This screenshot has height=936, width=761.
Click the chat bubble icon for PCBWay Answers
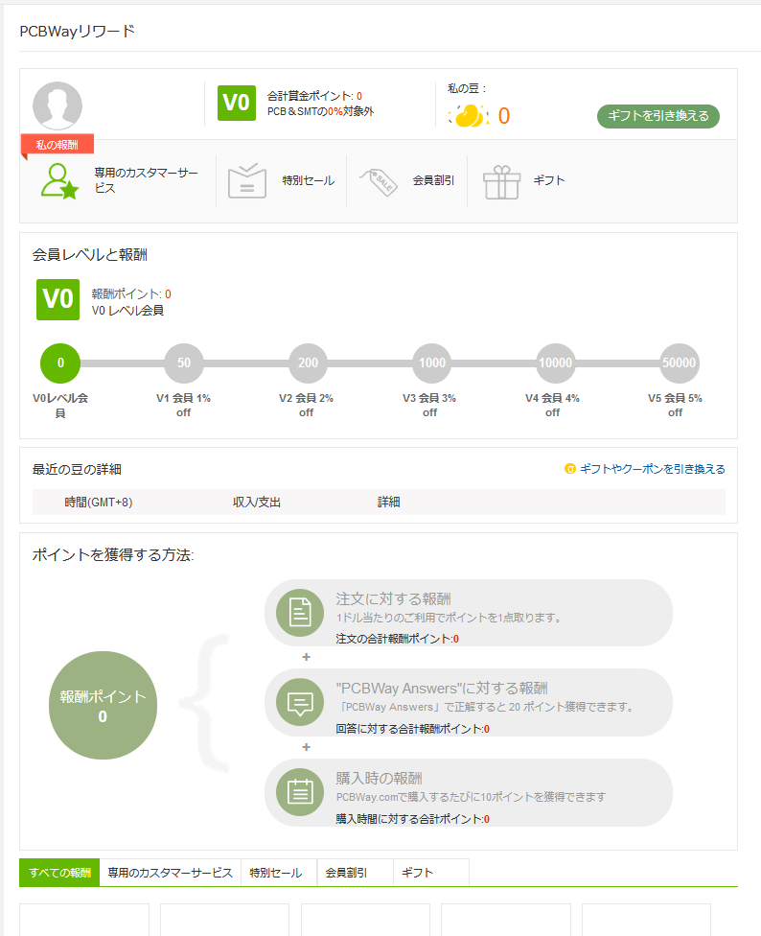pyautogui.click(x=300, y=703)
